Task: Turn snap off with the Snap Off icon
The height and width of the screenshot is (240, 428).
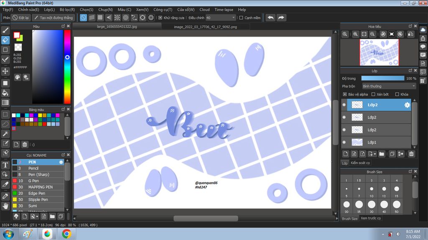Action: click(83, 17)
